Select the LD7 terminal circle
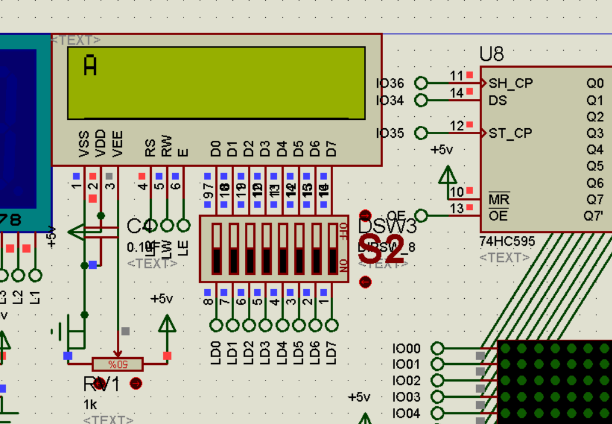This screenshot has height=424, width=612. pyautogui.click(x=332, y=325)
